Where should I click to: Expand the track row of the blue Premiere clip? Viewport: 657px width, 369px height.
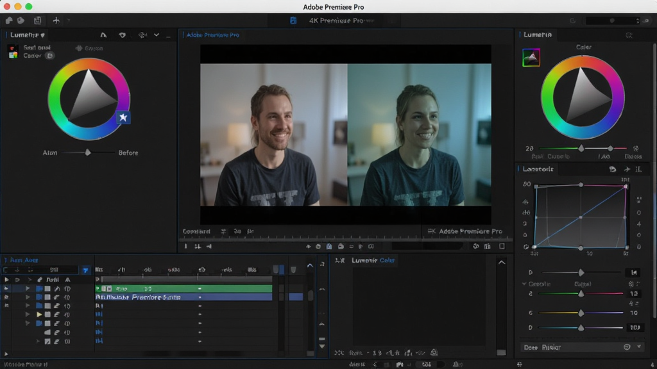coord(28,297)
